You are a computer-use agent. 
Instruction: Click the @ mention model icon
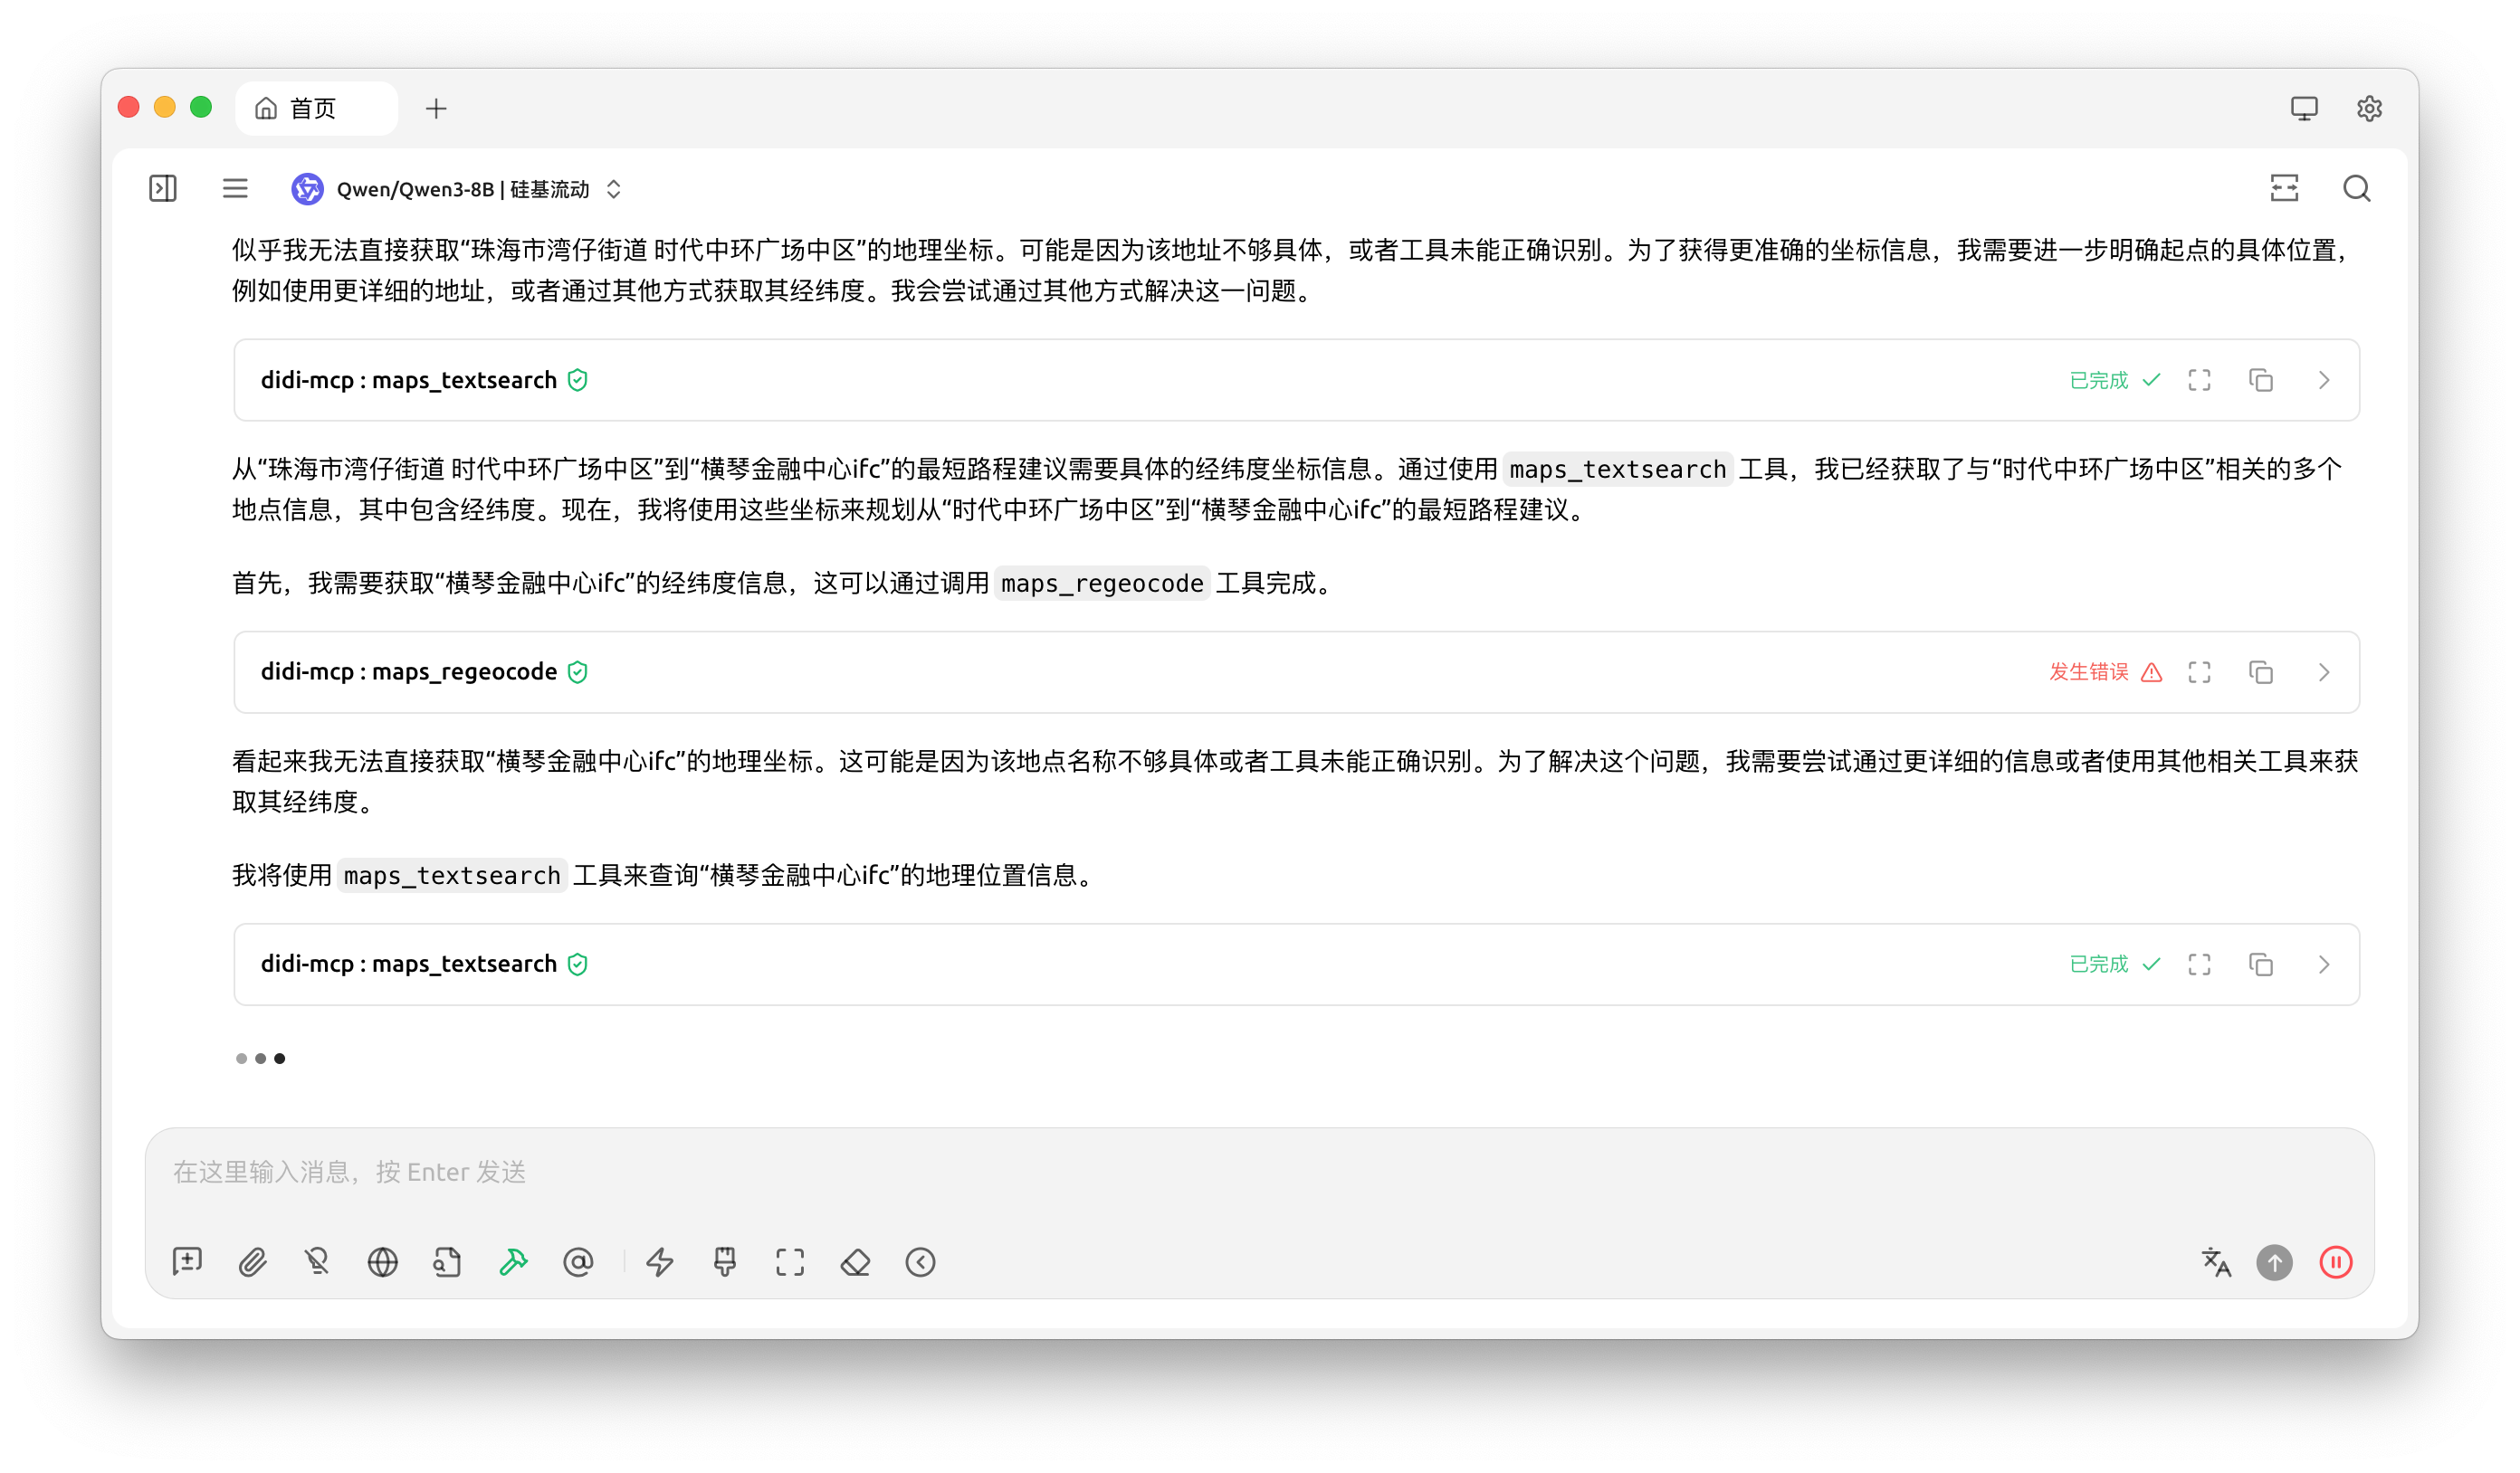(x=578, y=1262)
